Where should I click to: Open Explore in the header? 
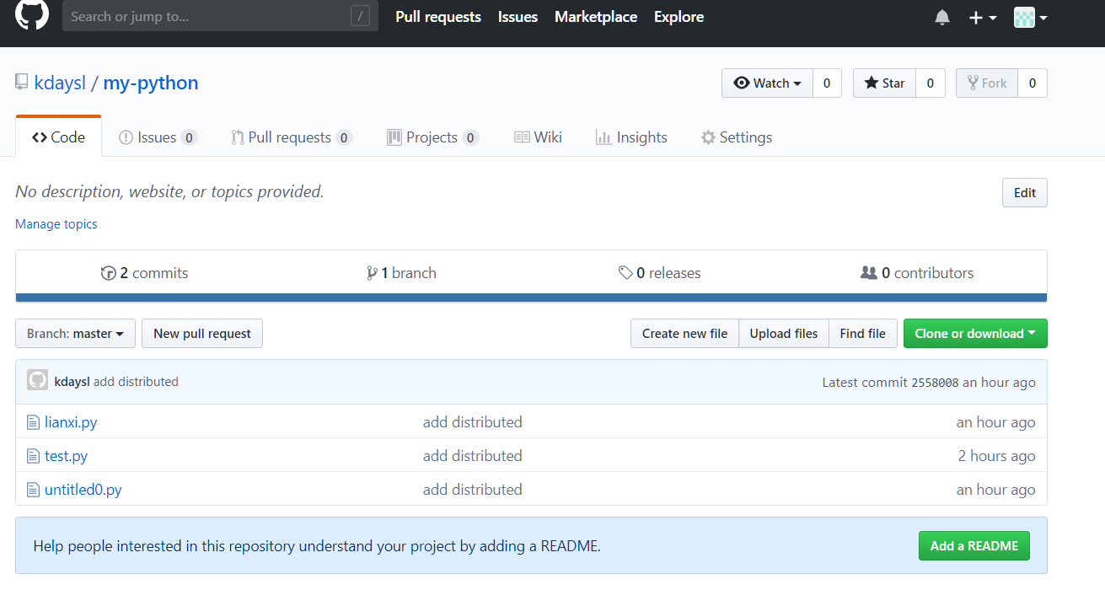click(679, 17)
